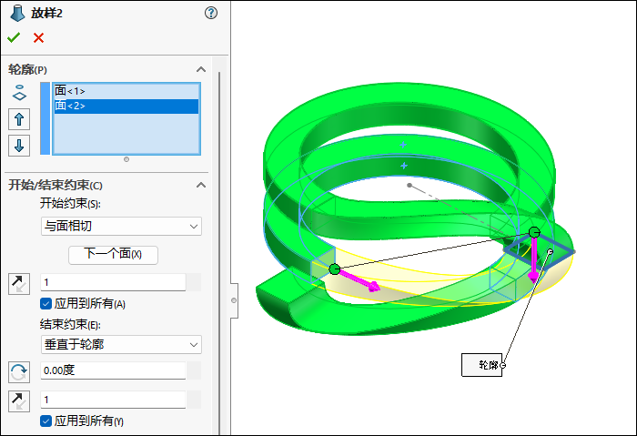
Task: Click the right green connector handle on model
Action: tap(534, 232)
